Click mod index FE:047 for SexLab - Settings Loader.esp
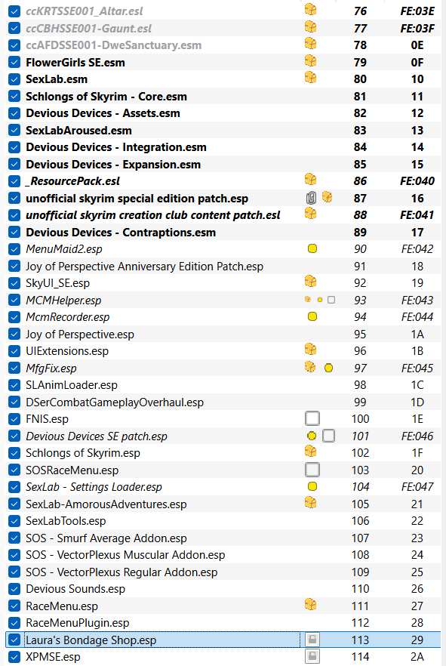The height and width of the screenshot is (666, 446). (417, 487)
